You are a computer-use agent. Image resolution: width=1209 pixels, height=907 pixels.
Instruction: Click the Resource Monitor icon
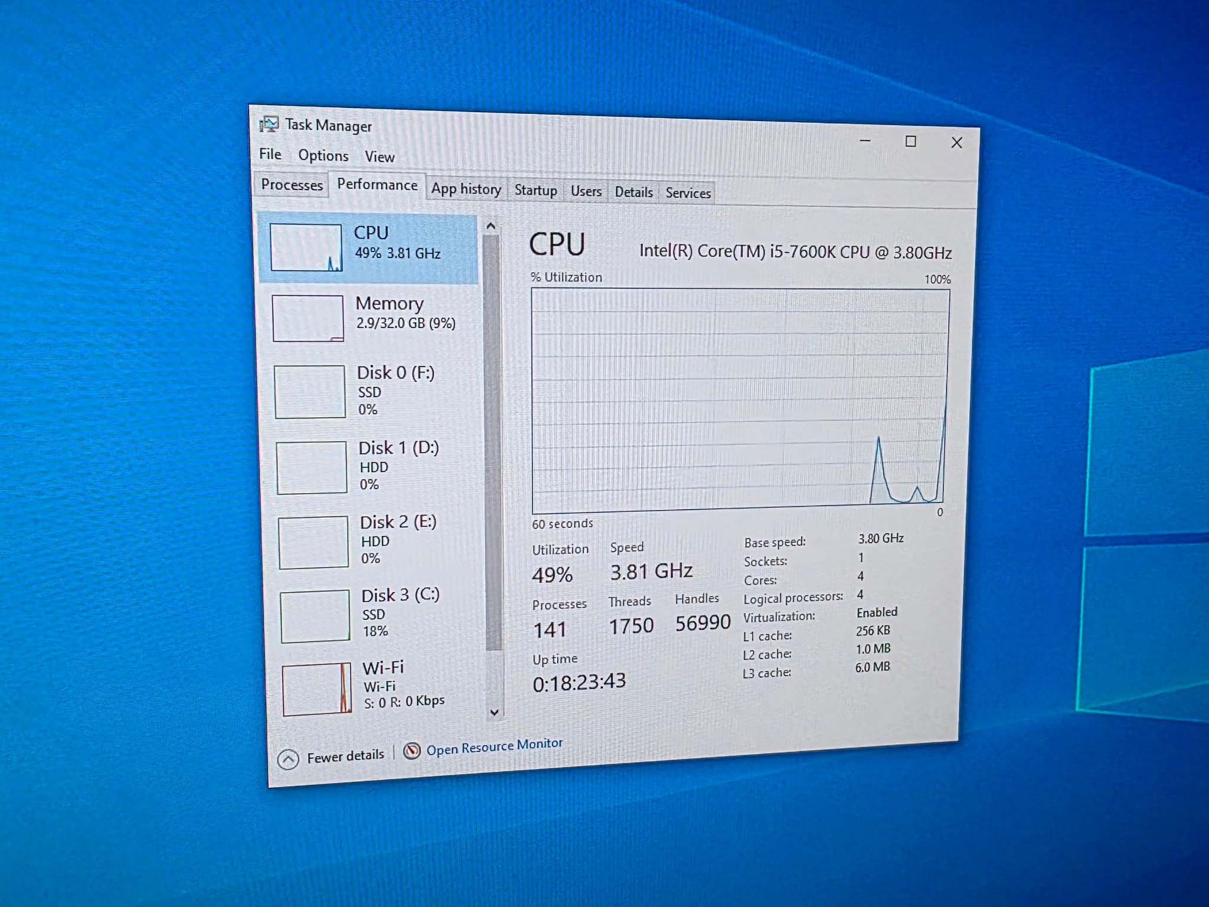(x=411, y=751)
